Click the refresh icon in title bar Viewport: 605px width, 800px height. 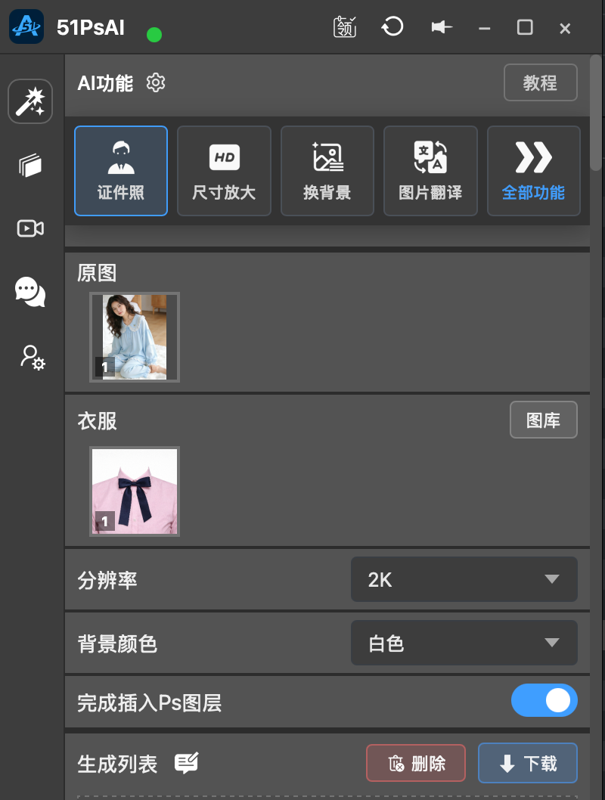392,26
